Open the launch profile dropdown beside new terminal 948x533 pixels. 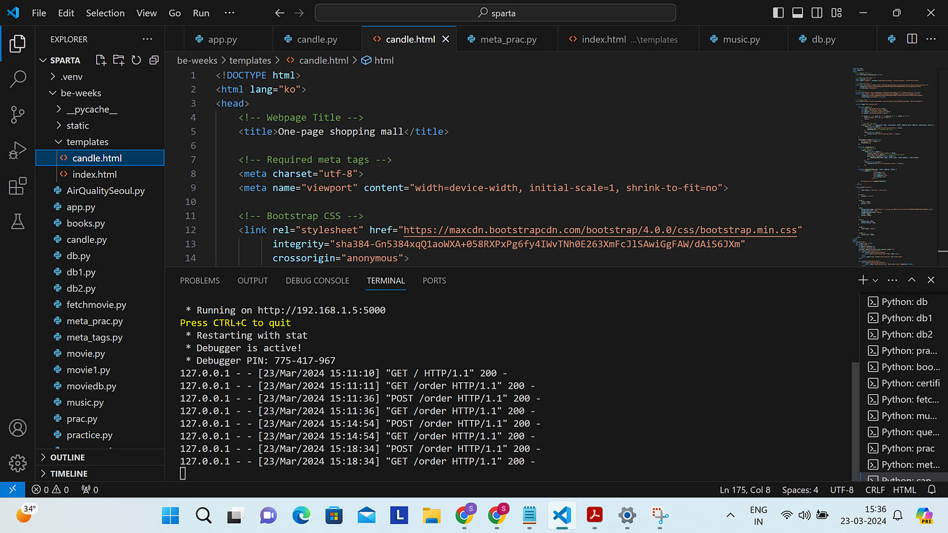click(875, 280)
